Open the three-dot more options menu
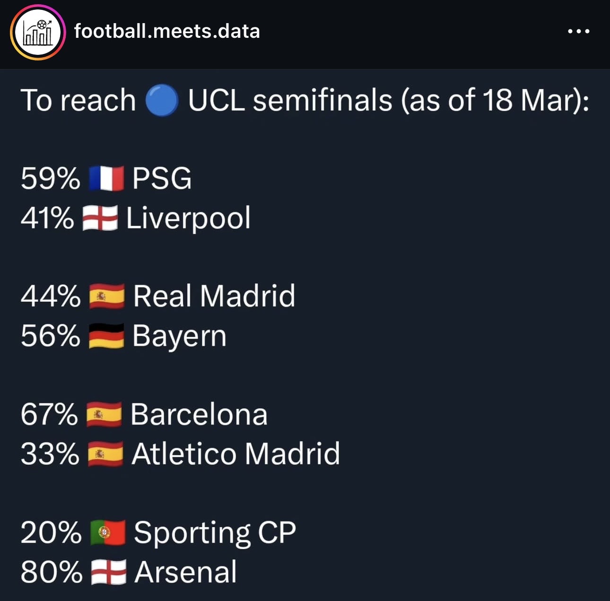Image resolution: width=610 pixels, height=601 pixels. point(578,32)
